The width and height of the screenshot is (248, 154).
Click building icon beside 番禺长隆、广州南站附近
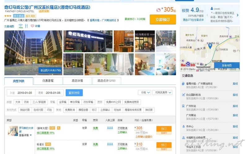coord(183,84)
